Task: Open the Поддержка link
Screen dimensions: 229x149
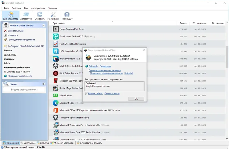Action: [105, 66]
